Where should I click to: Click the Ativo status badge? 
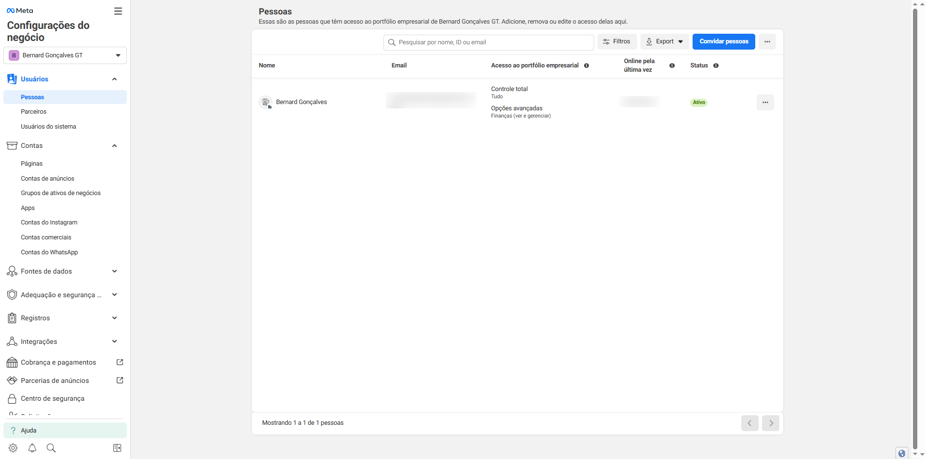(x=699, y=103)
